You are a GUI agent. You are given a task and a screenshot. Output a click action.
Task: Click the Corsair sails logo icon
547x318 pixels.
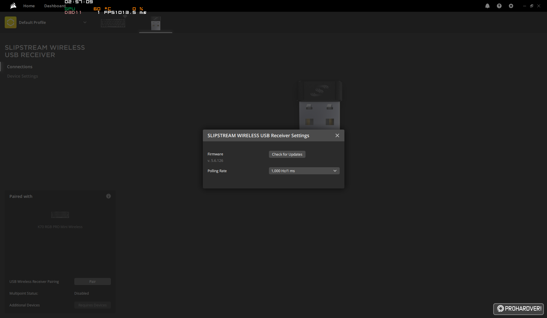[13, 6]
